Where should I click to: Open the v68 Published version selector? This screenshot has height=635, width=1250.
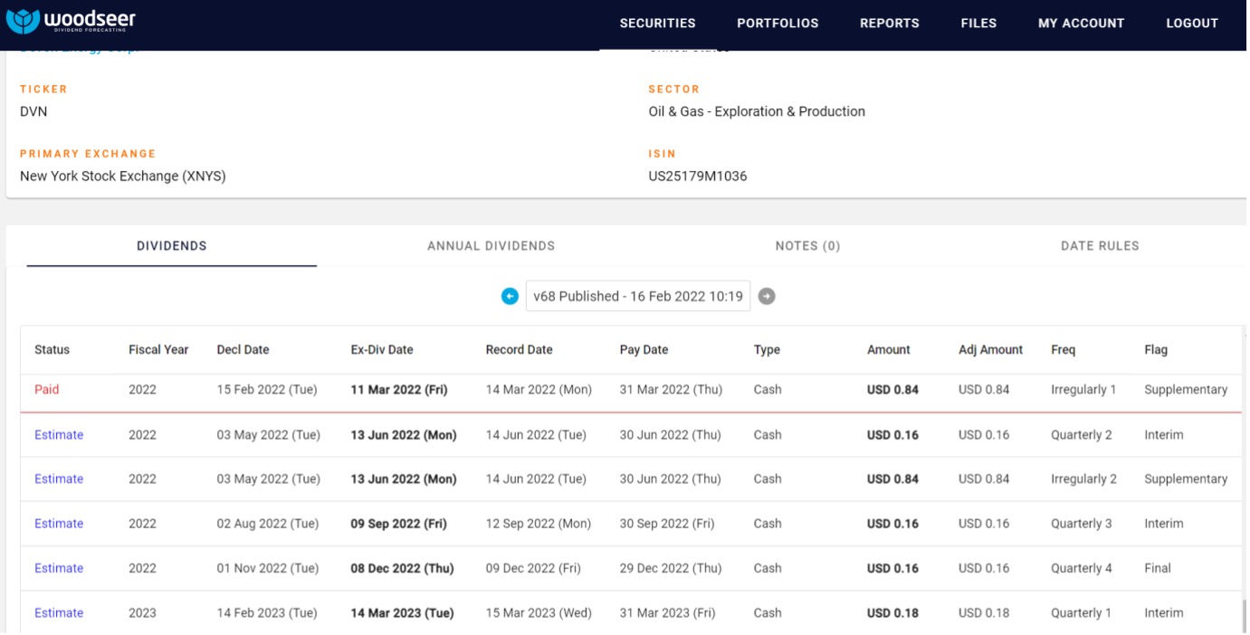(638, 296)
